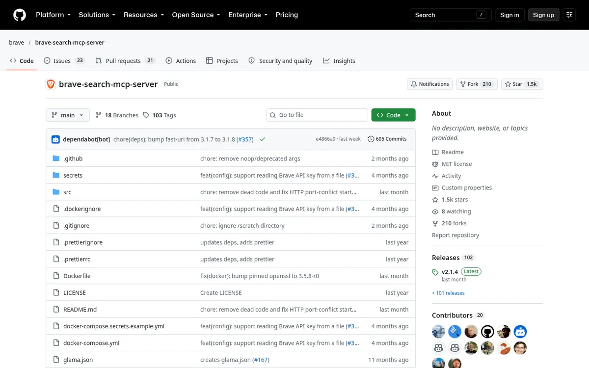Click the dependabot contributor avatar

520,332
